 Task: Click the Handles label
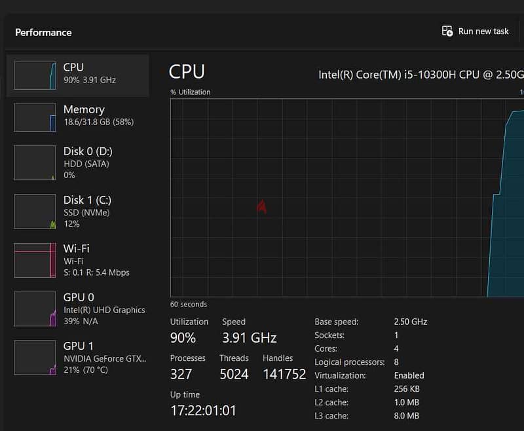[278, 358]
